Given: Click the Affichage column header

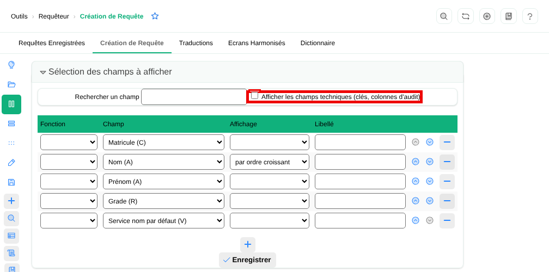Looking at the screenshot, I should [243, 124].
